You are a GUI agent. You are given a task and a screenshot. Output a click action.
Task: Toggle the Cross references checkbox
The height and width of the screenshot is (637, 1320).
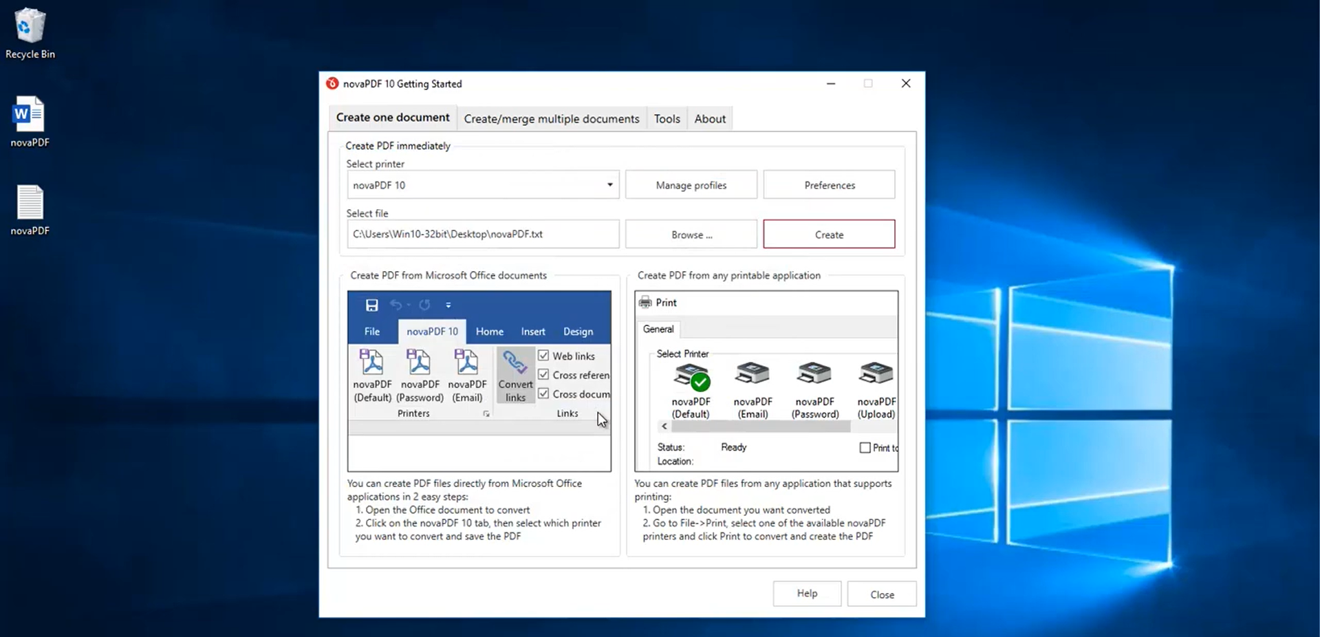point(543,375)
